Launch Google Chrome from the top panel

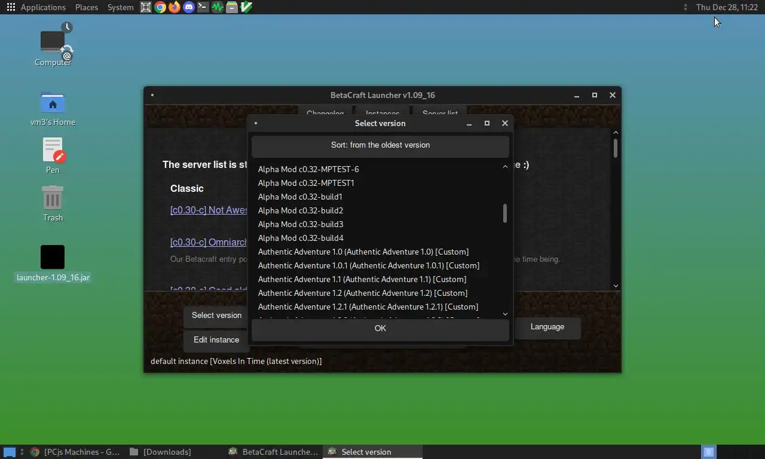pyautogui.click(x=160, y=7)
